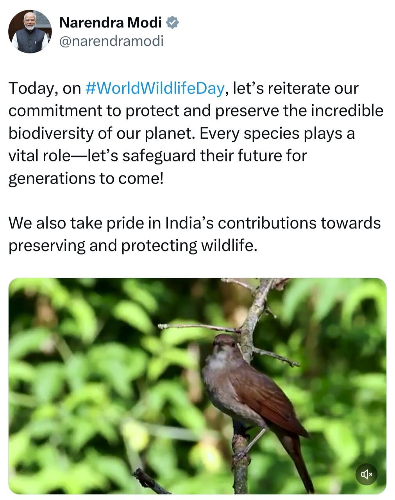
Task: Click the "generations to come!" line
Action: [84, 178]
